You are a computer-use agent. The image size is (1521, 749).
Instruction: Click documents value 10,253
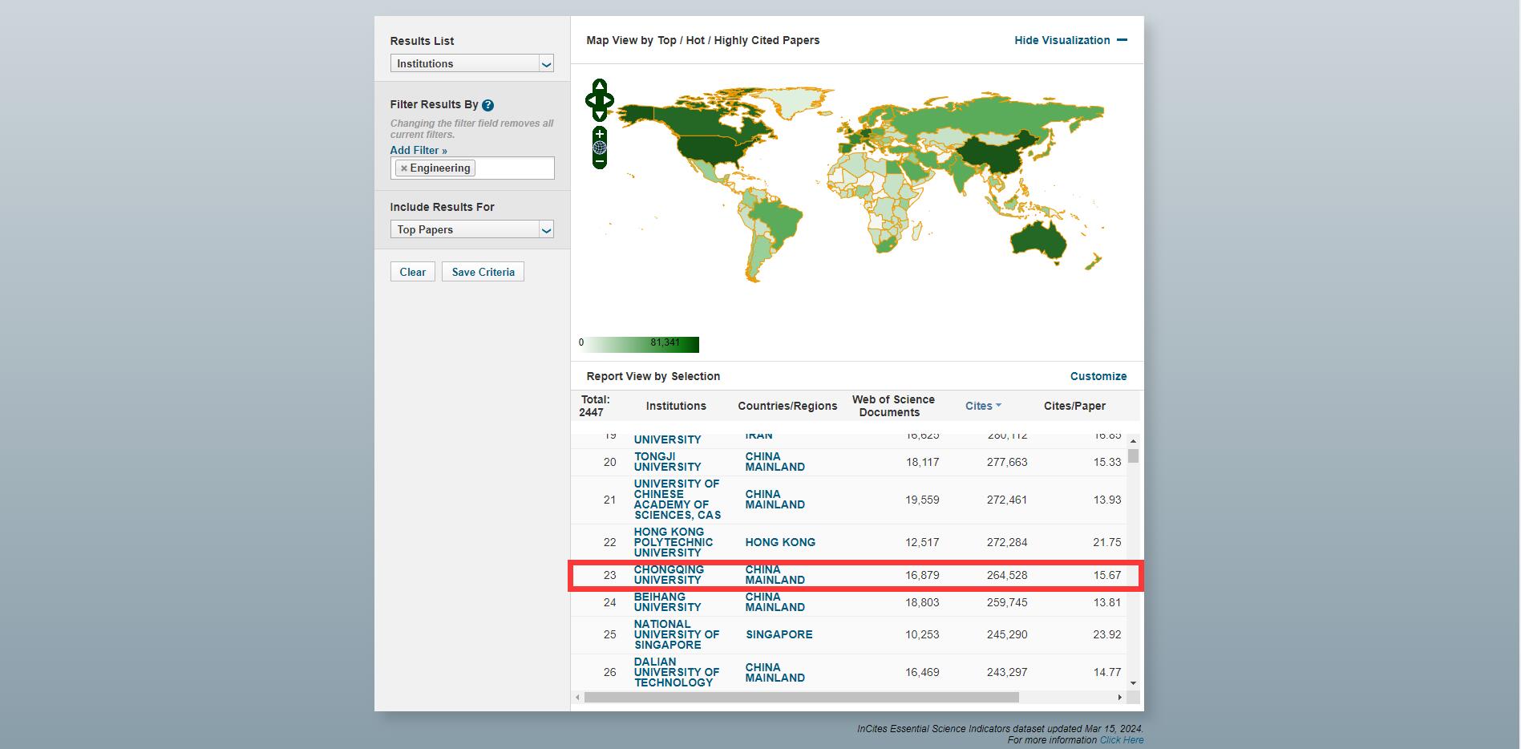(x=922, y=634)
